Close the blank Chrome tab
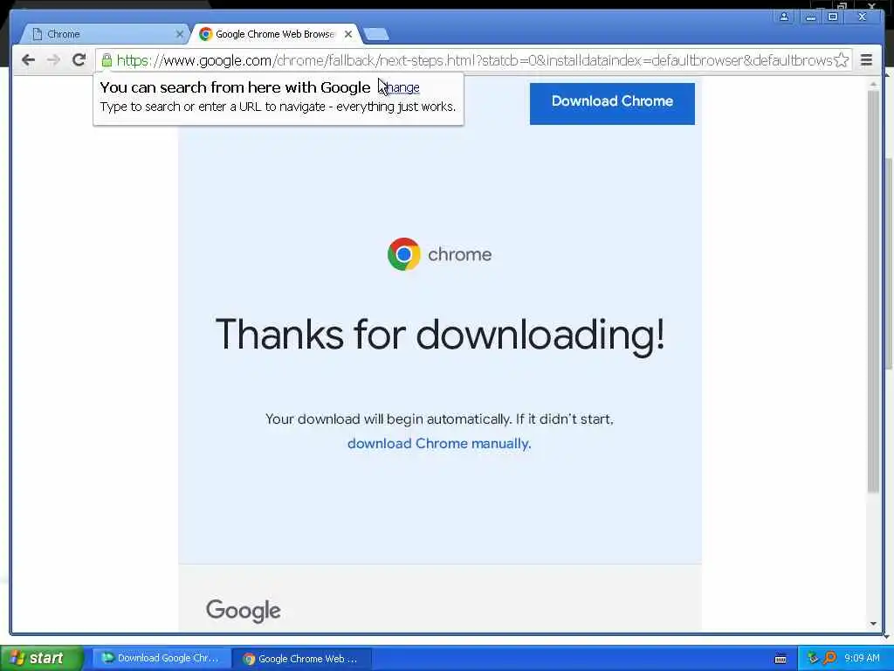Image resolution: width=894 pixels, height=671 pixels. coord(180,34)
